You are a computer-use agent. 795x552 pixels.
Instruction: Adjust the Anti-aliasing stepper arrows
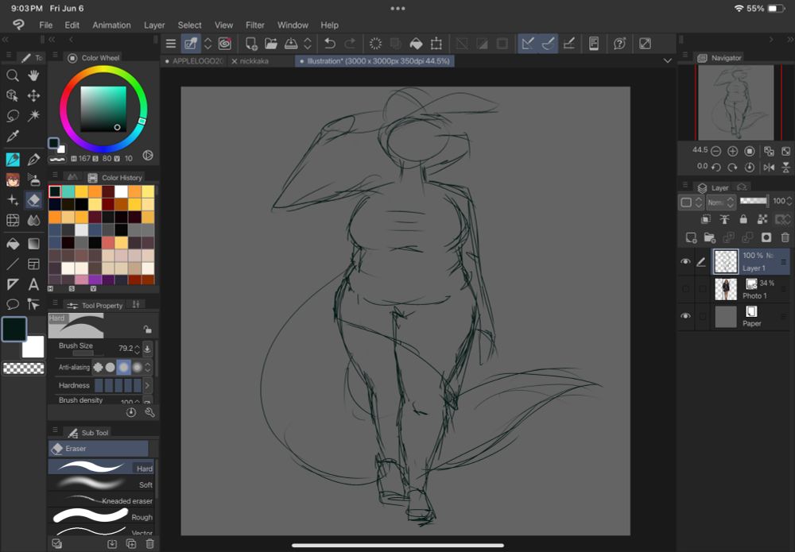coord(148,367)
